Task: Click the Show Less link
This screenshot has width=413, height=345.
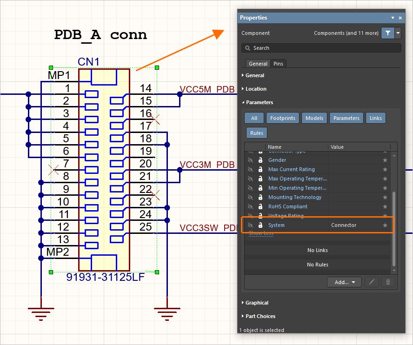Action: 261,233
